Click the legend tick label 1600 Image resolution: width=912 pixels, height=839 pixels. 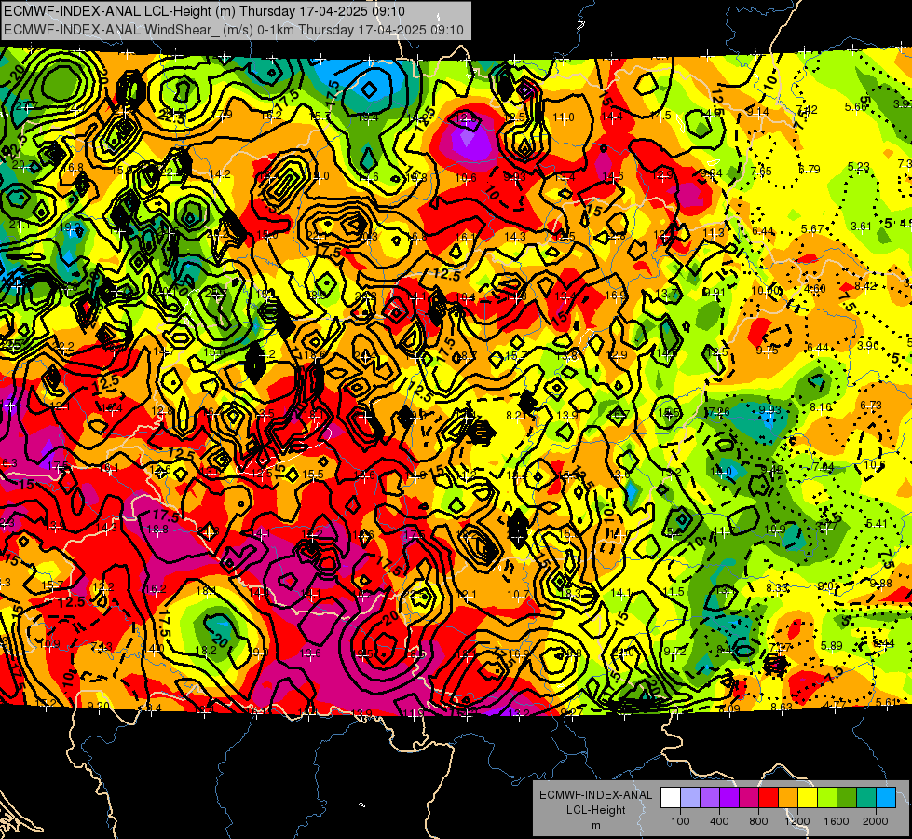(x=837, y=821)
